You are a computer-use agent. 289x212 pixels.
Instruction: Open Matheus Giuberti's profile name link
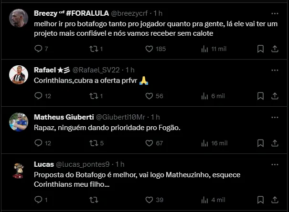(x=64, y=117)
